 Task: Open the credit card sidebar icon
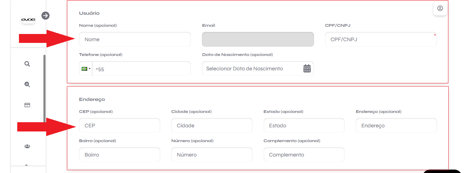pyautogui.click(x=27, y=105)
